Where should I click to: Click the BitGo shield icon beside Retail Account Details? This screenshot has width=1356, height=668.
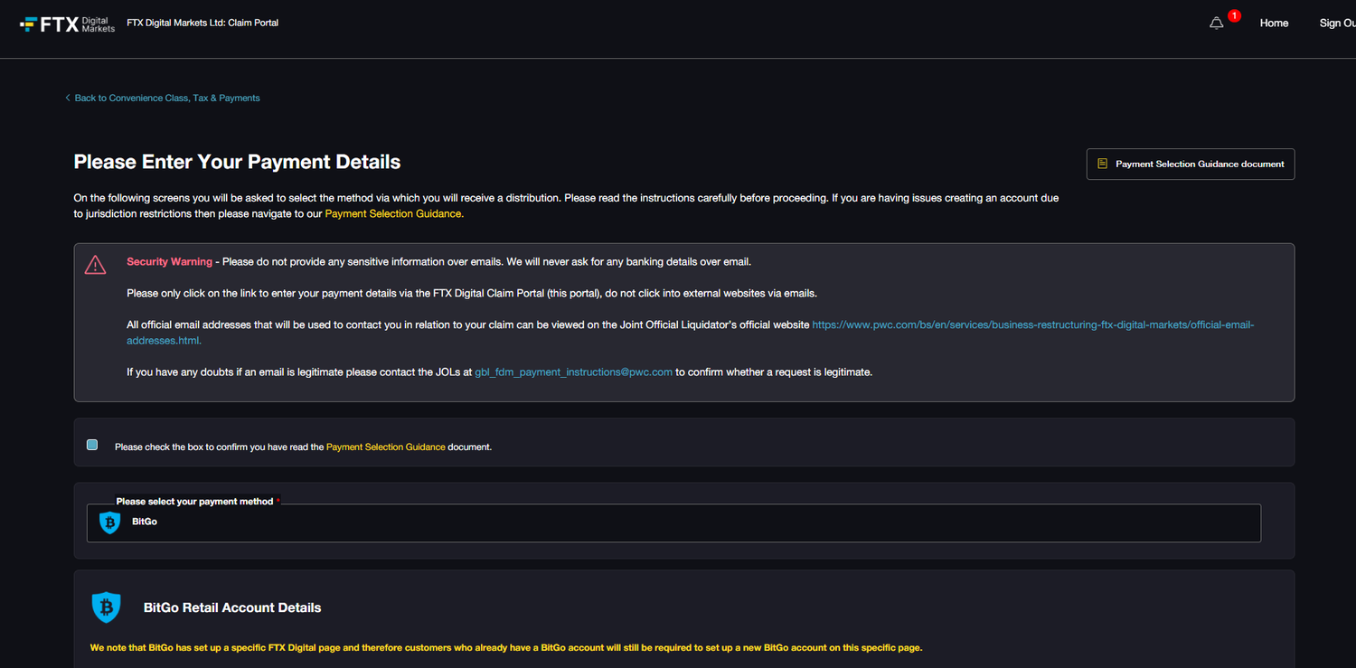(x=107, y=607)
